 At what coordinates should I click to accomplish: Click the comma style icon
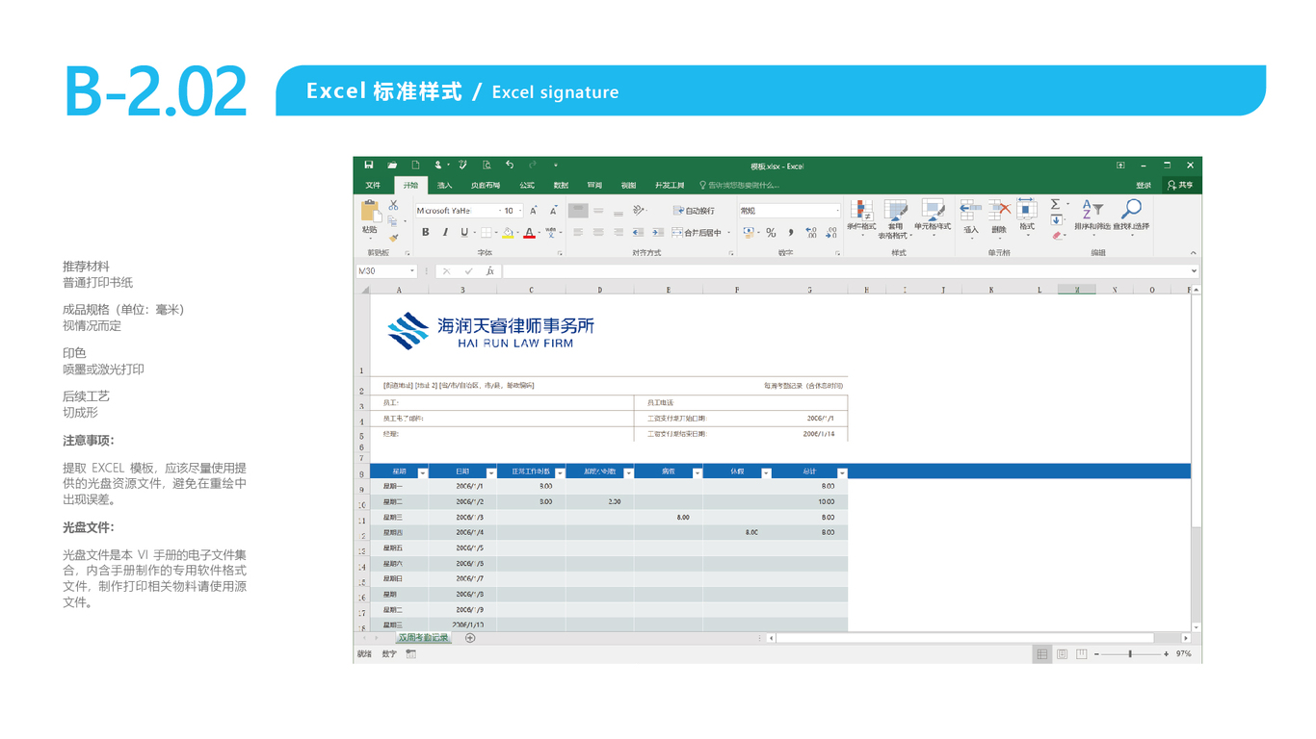pos(791,232)
